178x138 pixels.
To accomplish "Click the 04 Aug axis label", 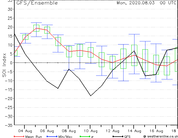I will 25,131.
